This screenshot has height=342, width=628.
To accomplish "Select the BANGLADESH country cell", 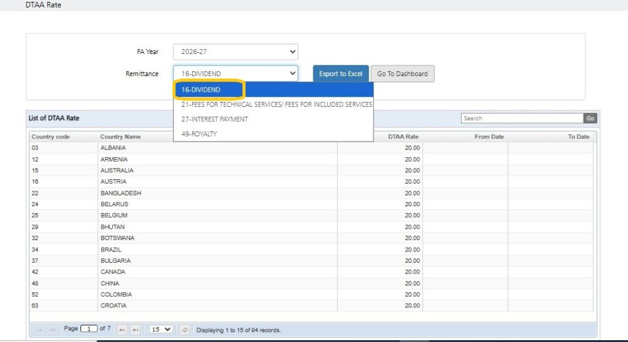I will (x=217, y=193).
